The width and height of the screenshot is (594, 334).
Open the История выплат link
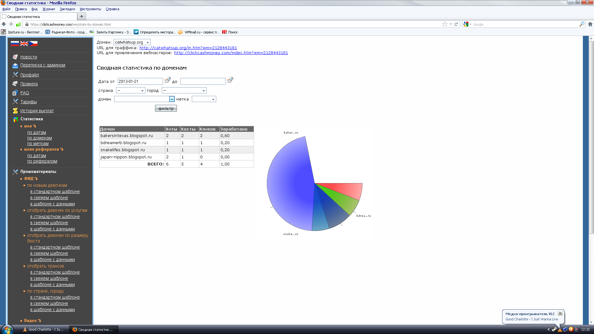pyautogui.click(x=37, y=111)
